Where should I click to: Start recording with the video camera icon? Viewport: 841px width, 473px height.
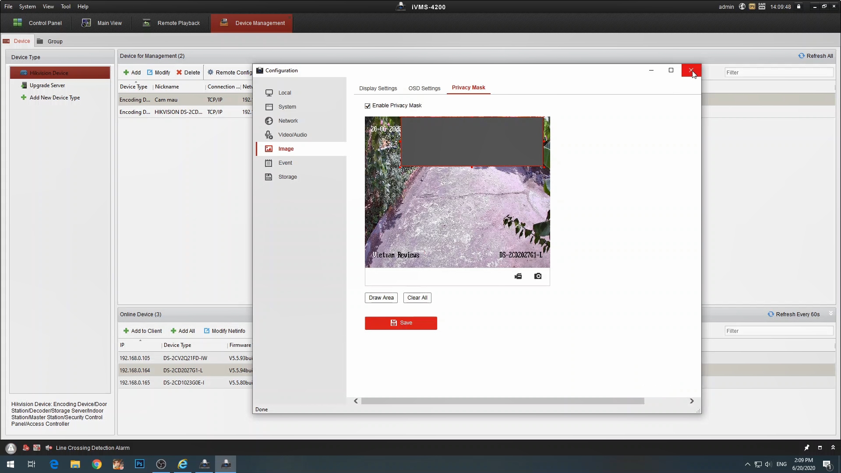[x=518, y=276]
